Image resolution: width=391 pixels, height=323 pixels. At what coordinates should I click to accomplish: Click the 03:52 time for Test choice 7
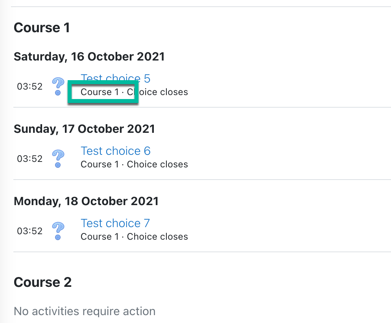click(30, 231)
